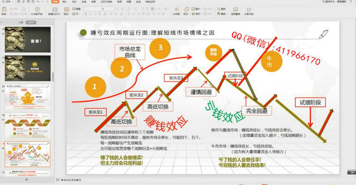Switch to the Outline panel view
The height and width of the screenshot is (185, 356).
tap(21, 22)
